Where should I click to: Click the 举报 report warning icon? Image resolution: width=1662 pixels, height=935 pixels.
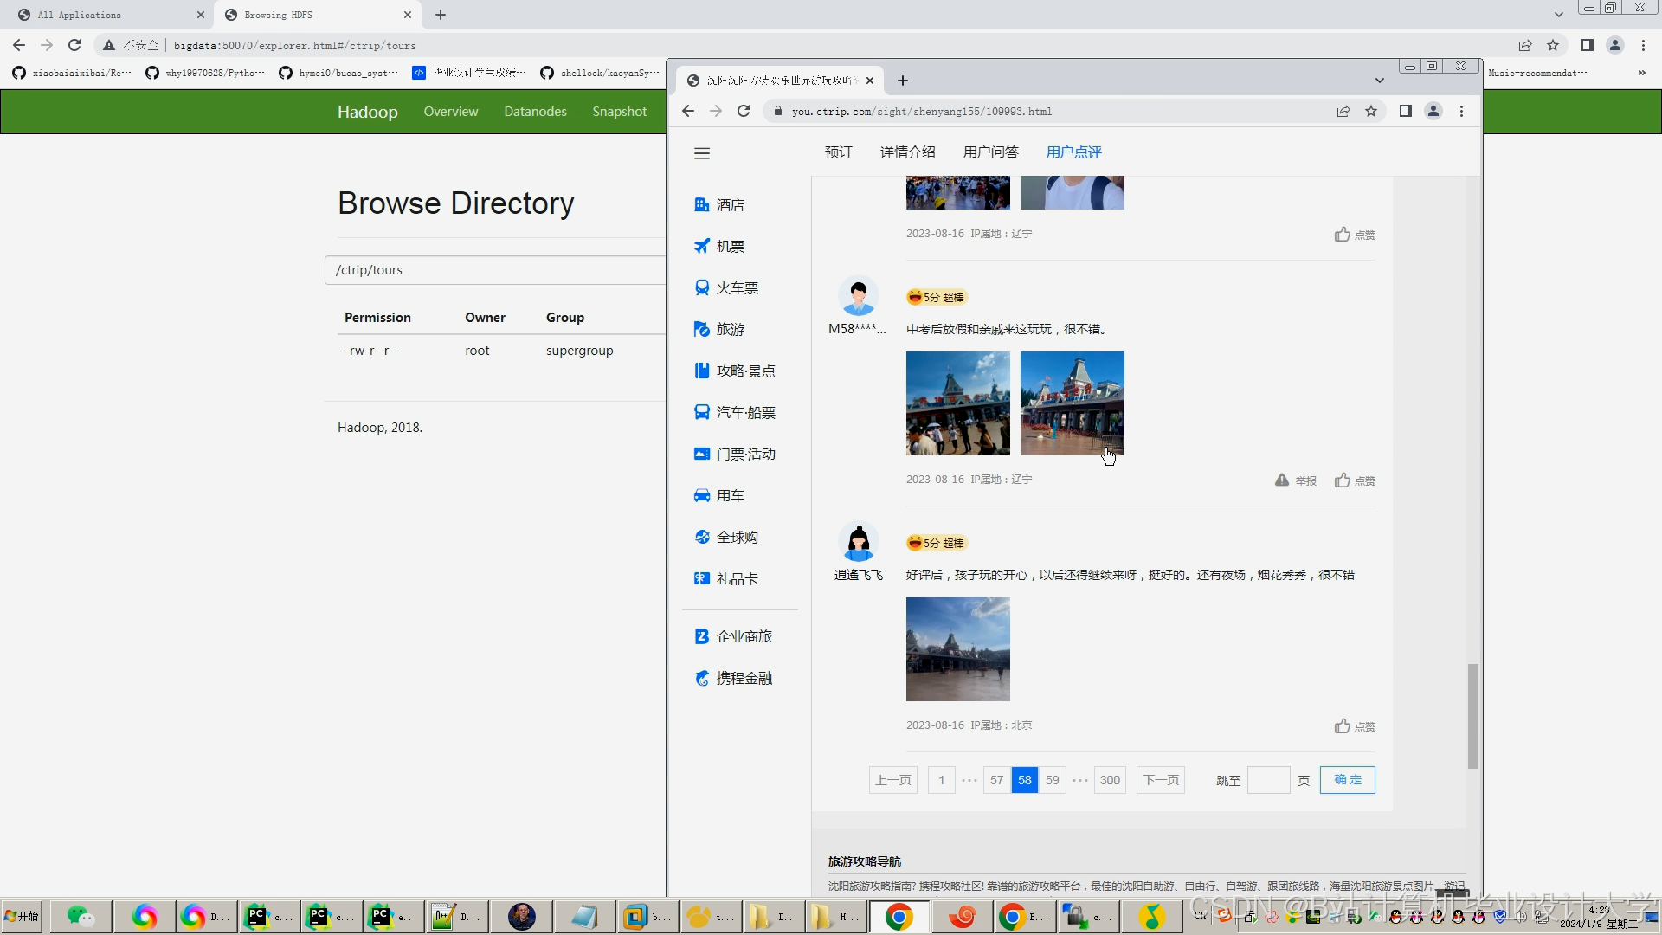[1282, 480]
